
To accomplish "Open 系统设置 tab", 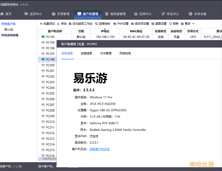I will click(198, 14).
